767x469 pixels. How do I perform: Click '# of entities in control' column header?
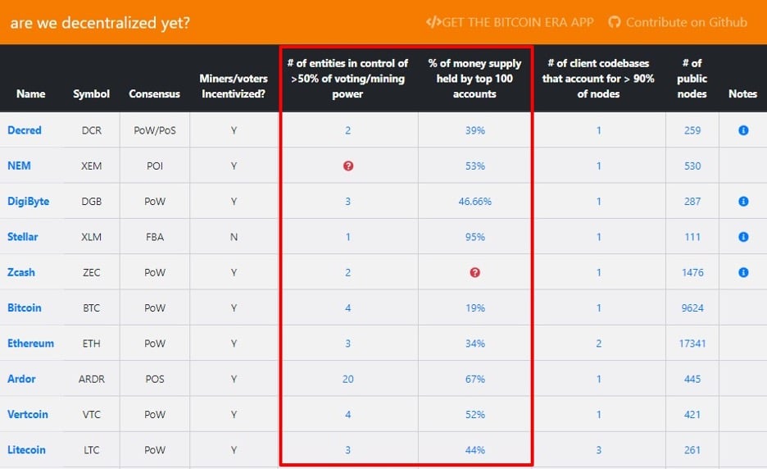coord(347,79)
